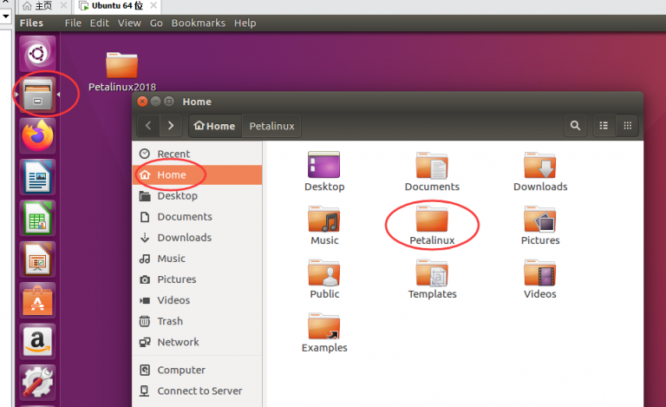Click the Home path bar button

[x=214, y=126]
